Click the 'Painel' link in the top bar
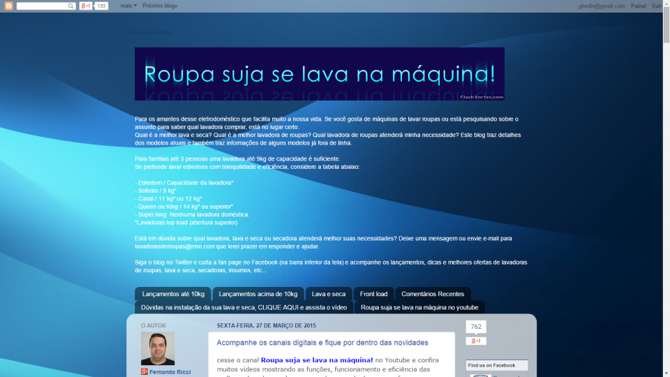 point(638,6)
